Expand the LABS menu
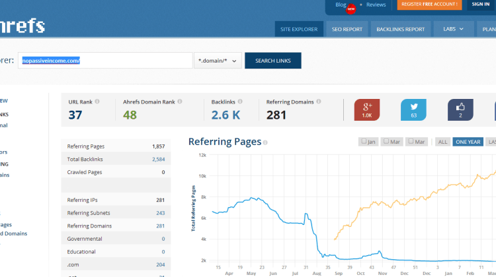Viewport: 496px width, 277px height. (x=453, y=29)
